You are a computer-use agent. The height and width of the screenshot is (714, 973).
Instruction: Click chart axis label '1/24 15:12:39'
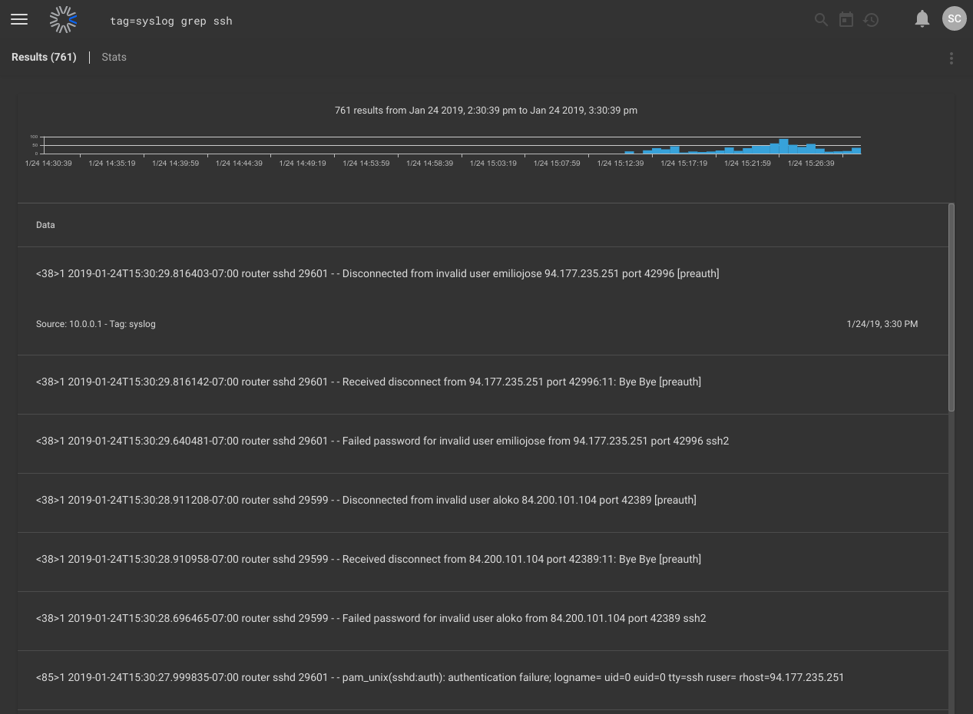[x=621, y=163]
